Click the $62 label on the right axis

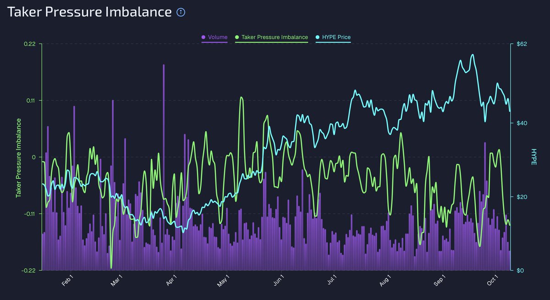pyautogui.click(x=522, y=44)
